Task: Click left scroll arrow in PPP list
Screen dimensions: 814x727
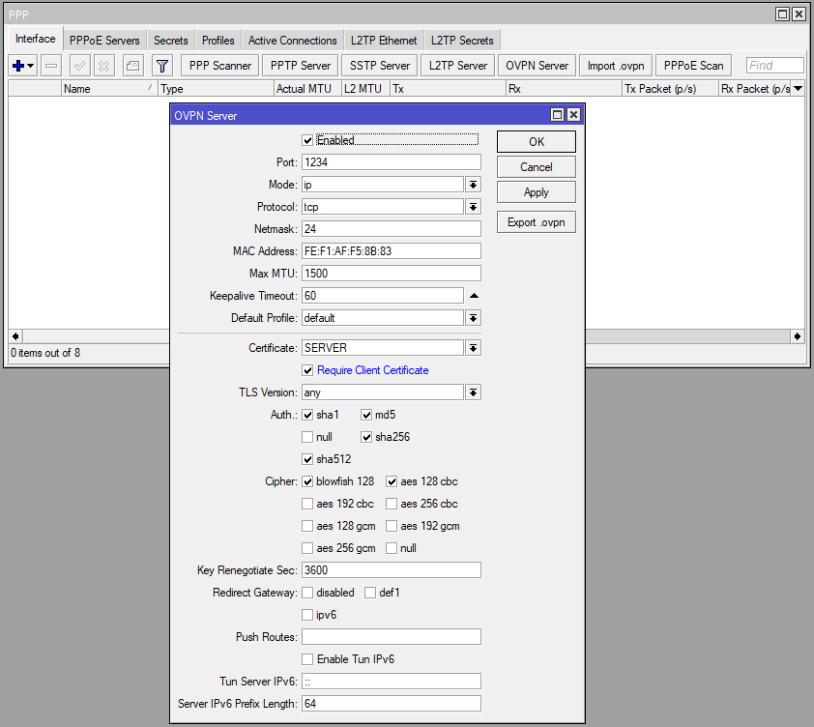Action: [15, 336]
